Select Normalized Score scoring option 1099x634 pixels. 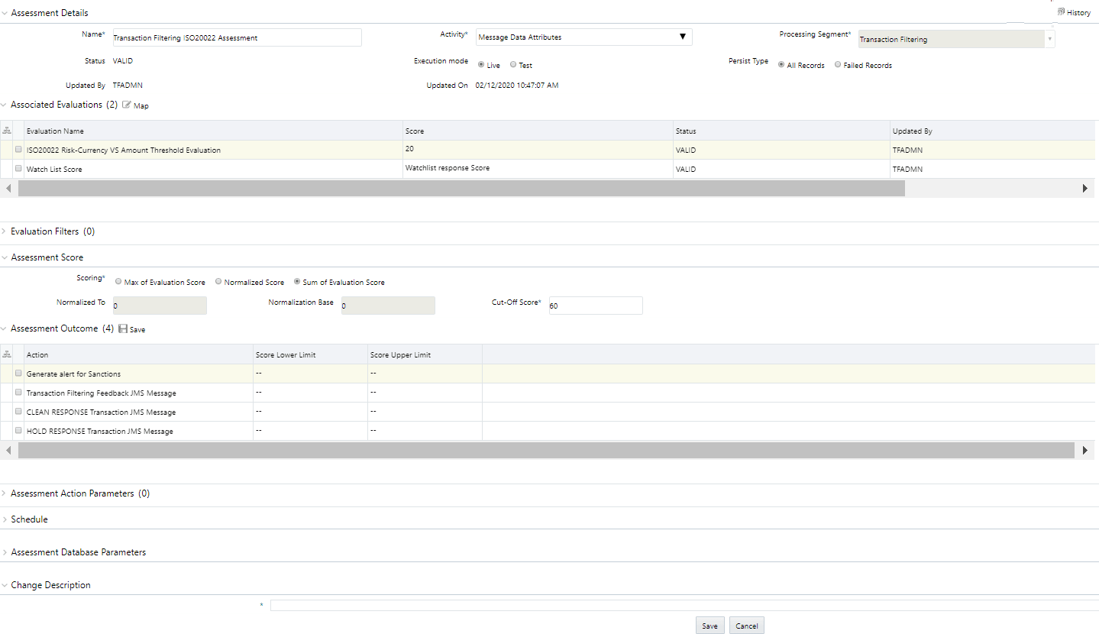coord(218,281)
